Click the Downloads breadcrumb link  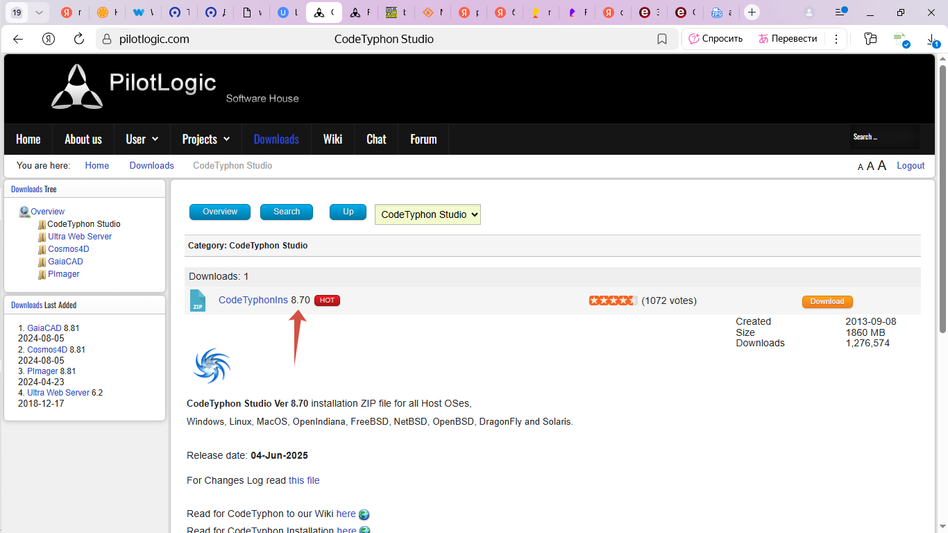151,165
